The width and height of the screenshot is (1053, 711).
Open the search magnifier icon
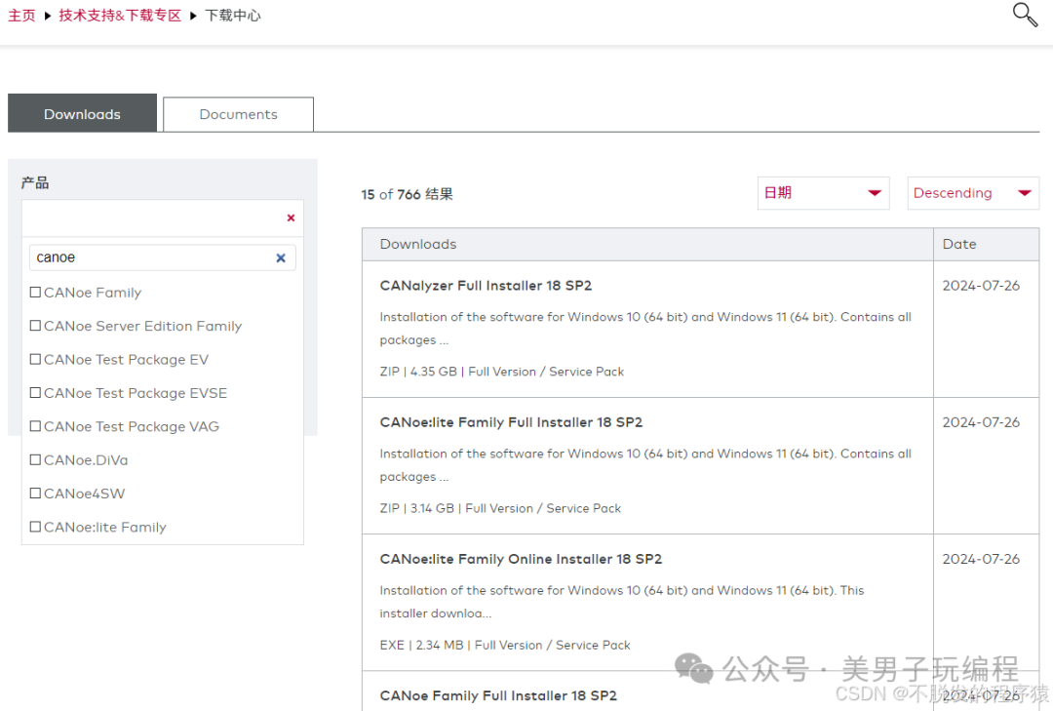pos(1025,14)
